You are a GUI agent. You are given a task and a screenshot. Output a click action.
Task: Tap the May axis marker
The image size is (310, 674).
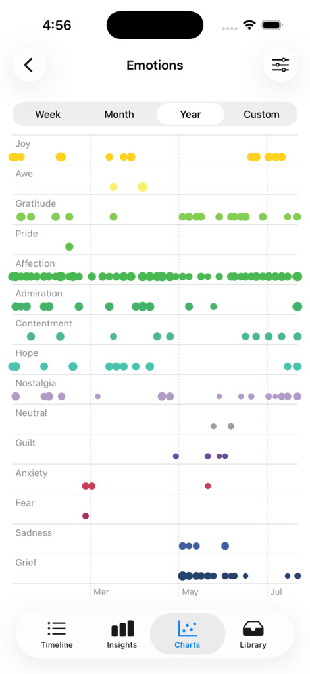[x=190, y=592]
